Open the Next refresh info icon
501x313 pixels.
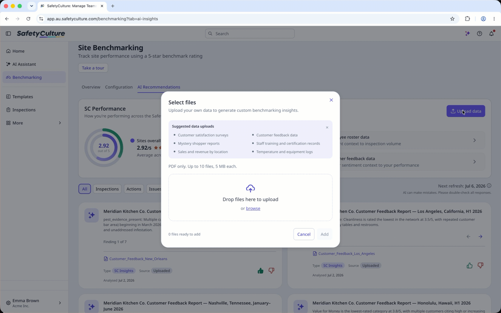(x=489, y=186)
